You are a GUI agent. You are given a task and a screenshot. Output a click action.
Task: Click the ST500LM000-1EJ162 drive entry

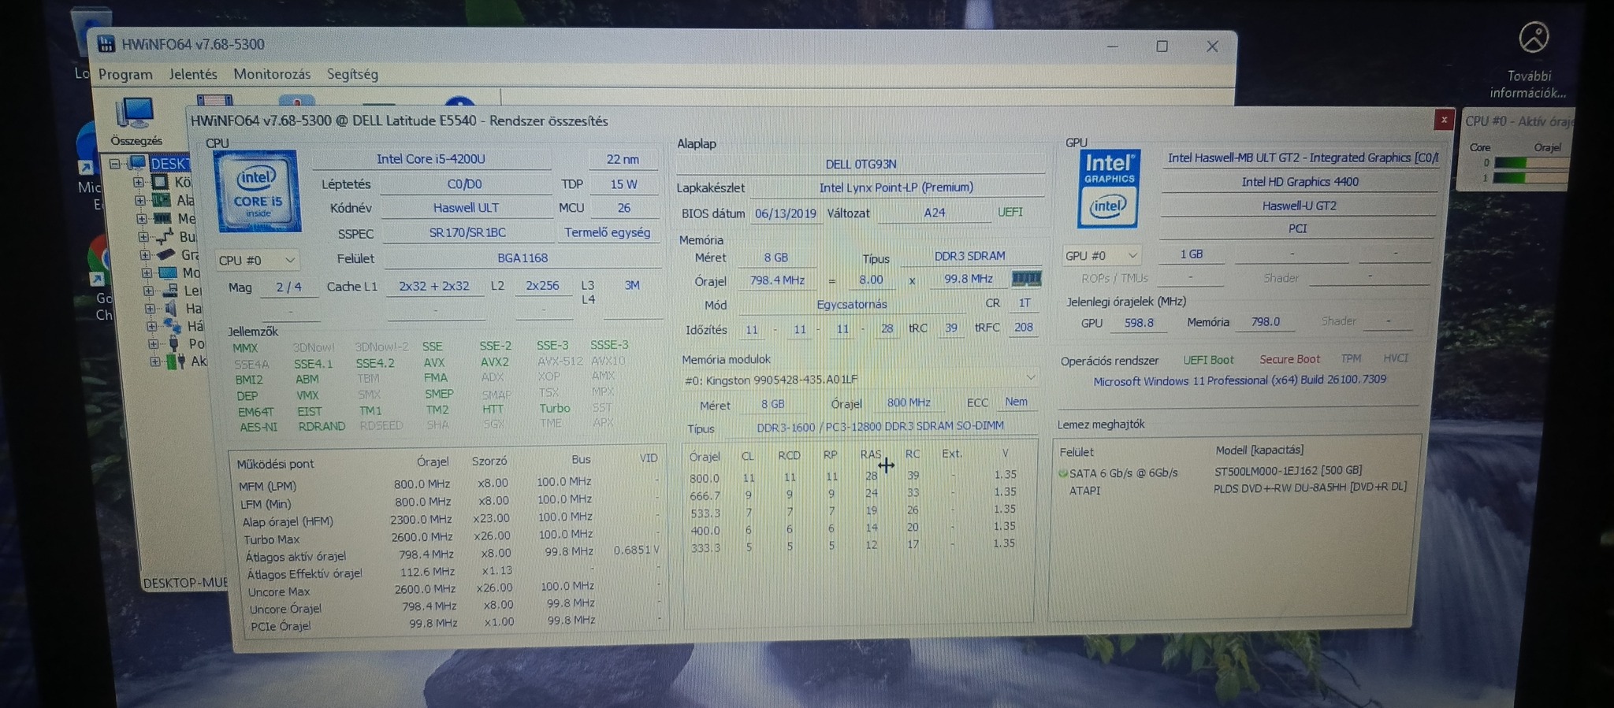pyautogui.click(x=1288, y=470)
